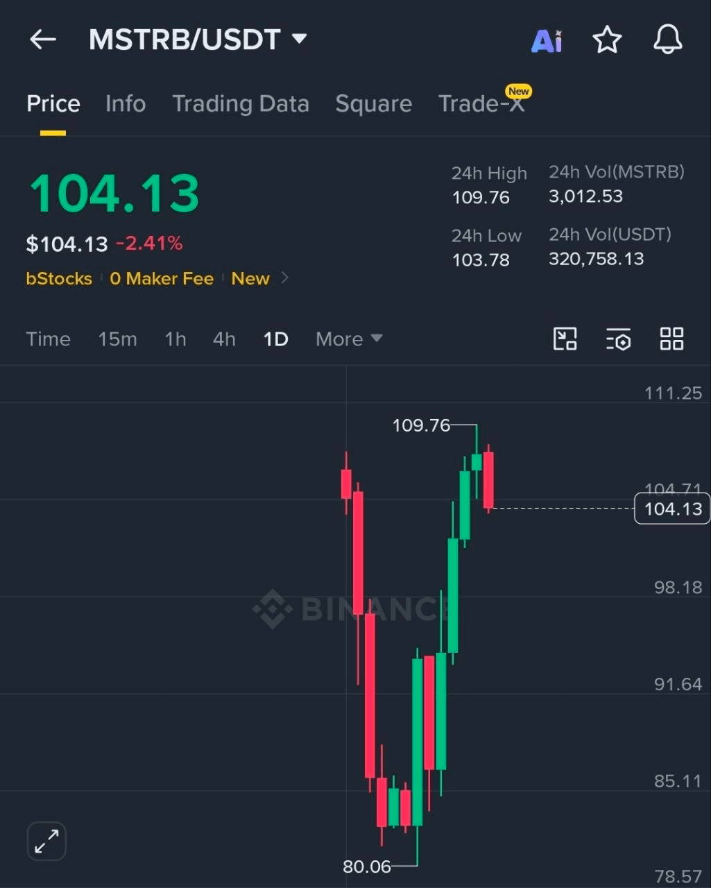Switch to the Trading Data tab
Image resolution: width=711 pixels, height=888 pixels.
point(241,103)
